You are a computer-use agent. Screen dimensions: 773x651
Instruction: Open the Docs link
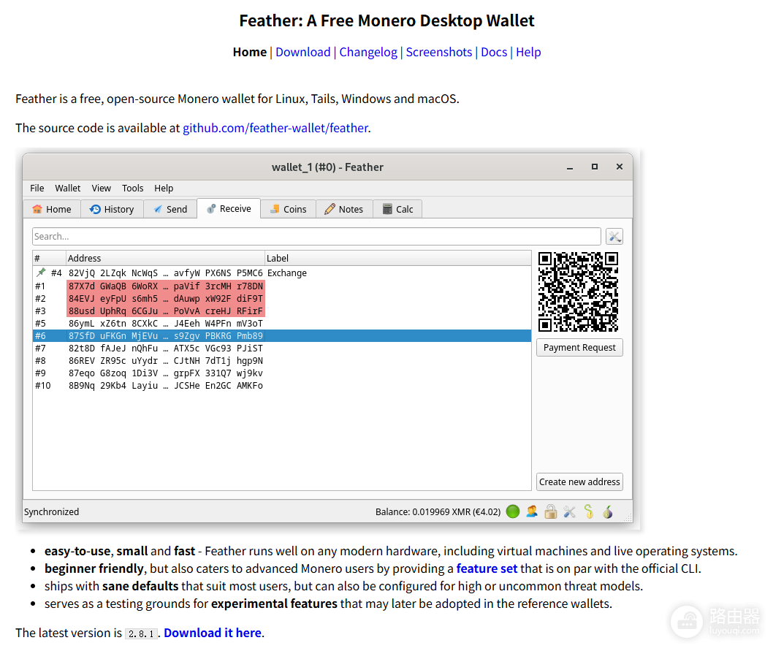(494, 52)
